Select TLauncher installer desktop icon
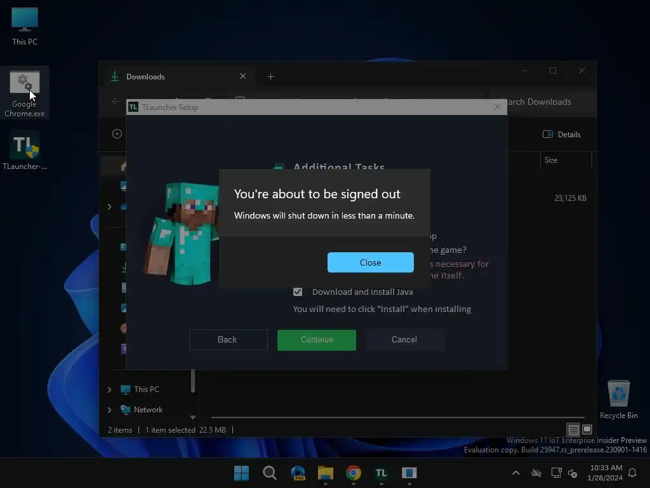The width and height of the screenshot is (650, 488). (x=25, y=150)
